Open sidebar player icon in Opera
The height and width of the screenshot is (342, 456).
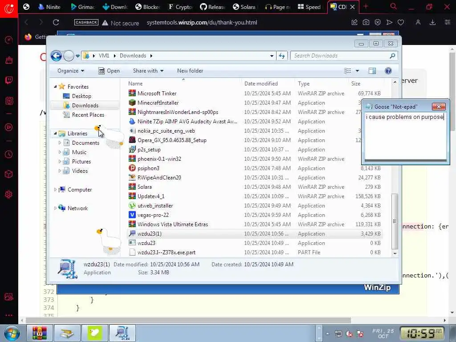[x=9, y=127]
